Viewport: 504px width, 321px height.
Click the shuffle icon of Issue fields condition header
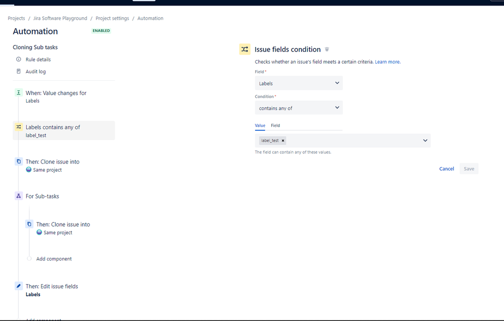click(x=244, y=49)
